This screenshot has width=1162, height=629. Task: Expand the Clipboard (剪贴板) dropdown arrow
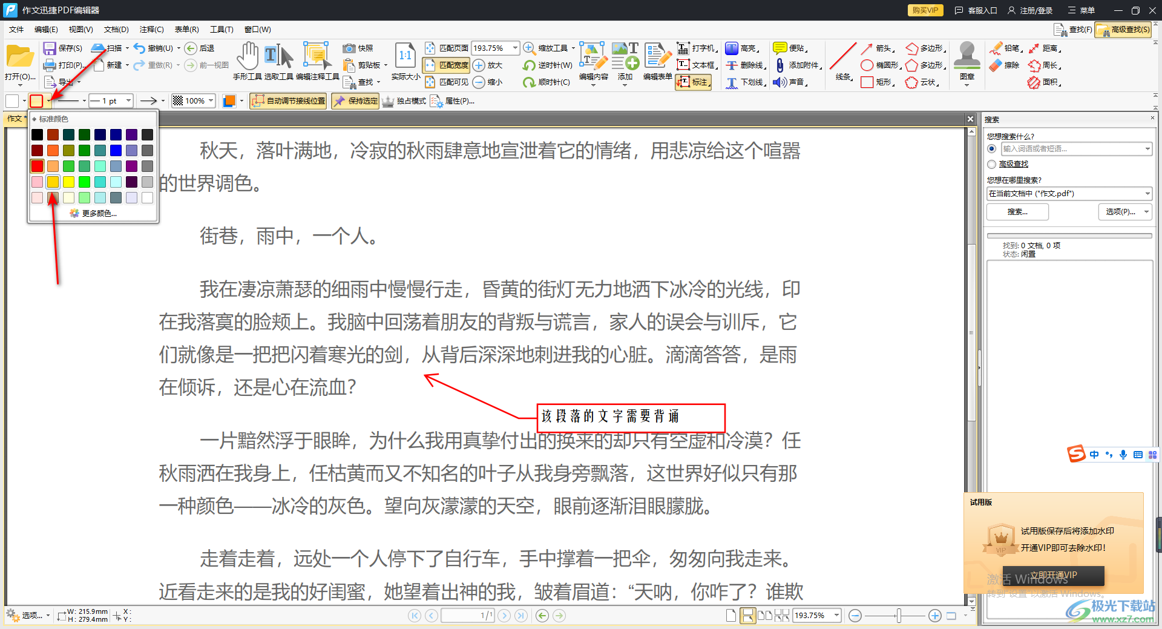click(386, 65)
